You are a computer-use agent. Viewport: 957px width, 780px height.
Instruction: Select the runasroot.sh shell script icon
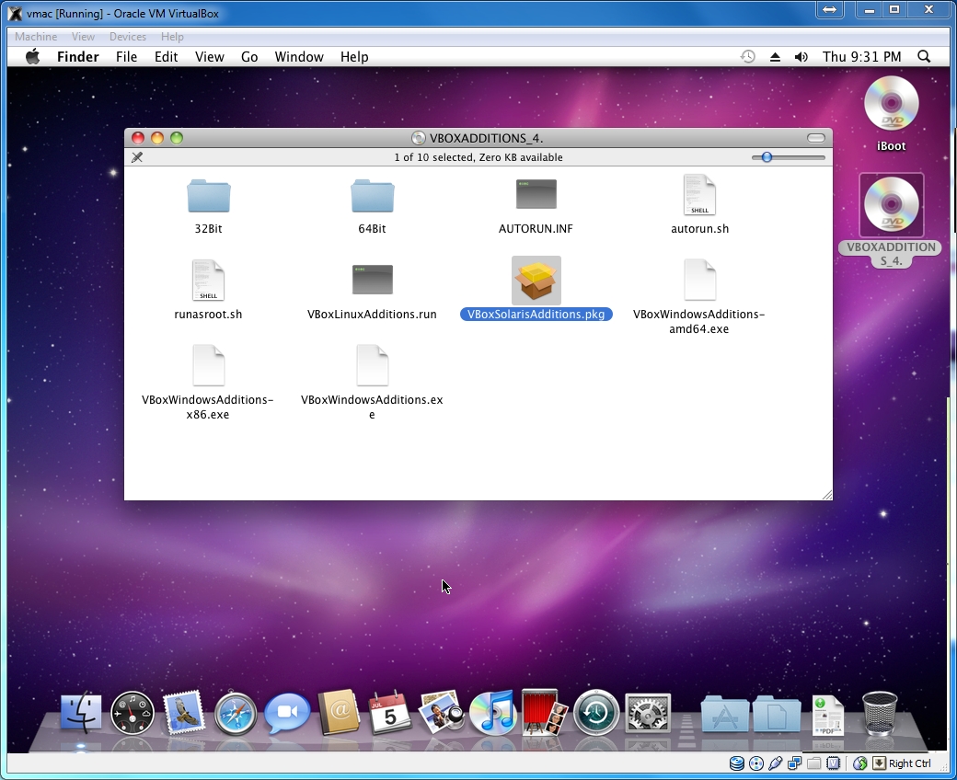pos(208,280)
